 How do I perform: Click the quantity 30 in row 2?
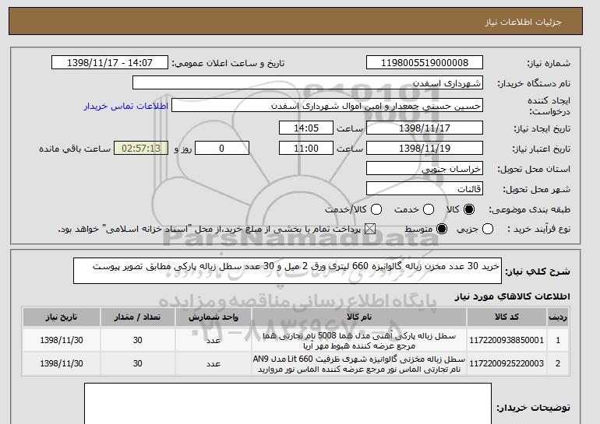click(138, 363)
